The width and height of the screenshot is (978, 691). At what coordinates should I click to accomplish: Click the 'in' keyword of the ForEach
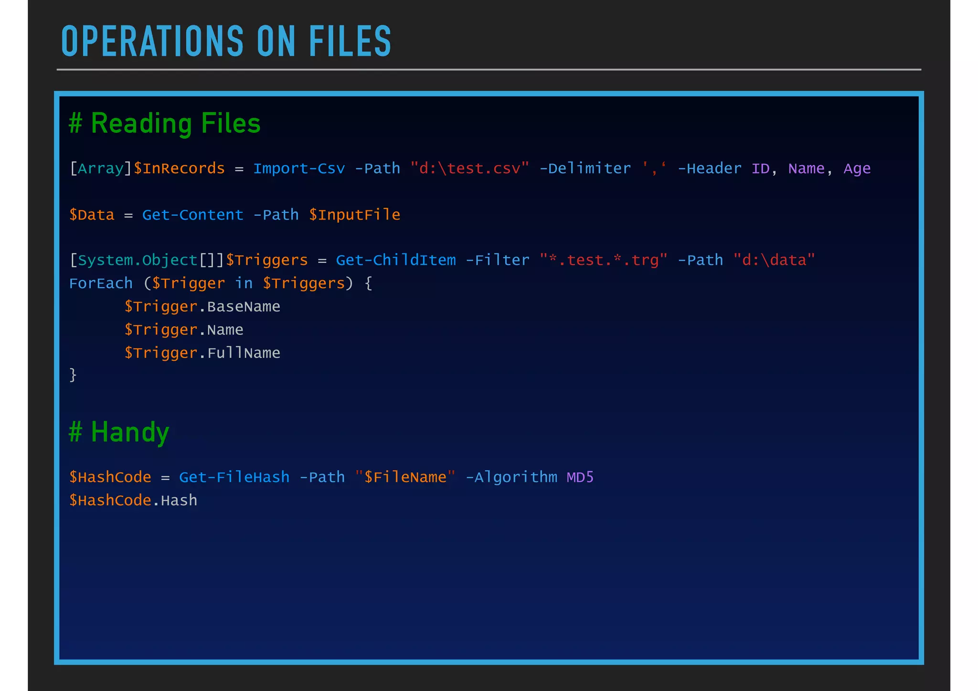(x=244, y=283)
